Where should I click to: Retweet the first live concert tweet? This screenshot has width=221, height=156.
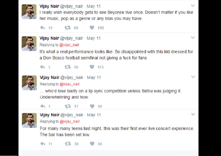tap(68, 144)
